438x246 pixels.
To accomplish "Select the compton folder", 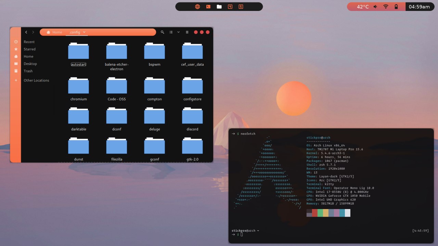I will tap(155, 89).
